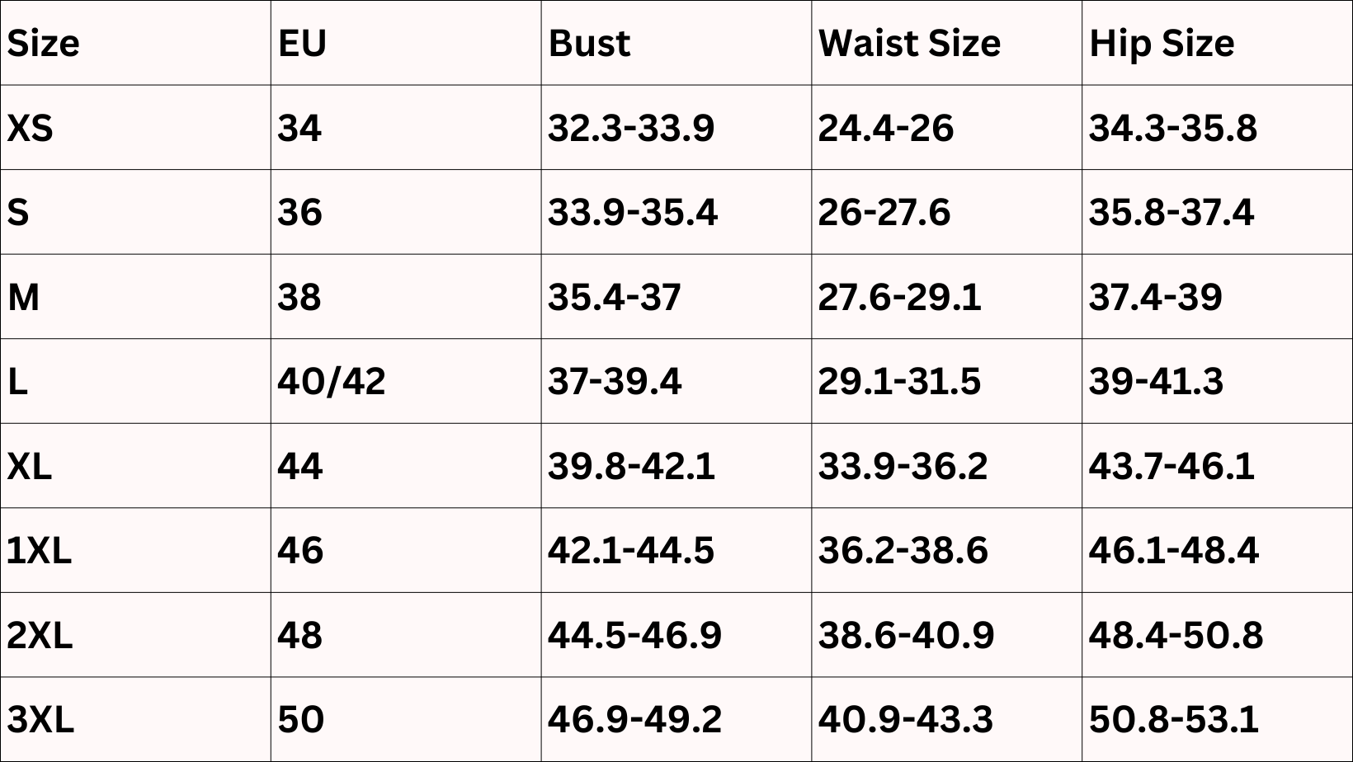Click the XL size label
The width and height of the screenshot is (1353, 762).
click(x=29, y=466)
